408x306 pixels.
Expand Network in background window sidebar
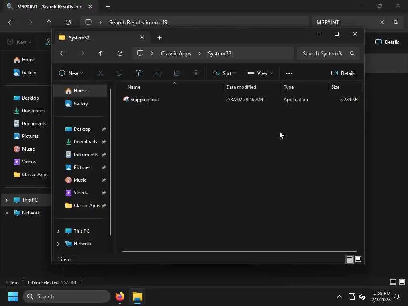coord(6,213)
